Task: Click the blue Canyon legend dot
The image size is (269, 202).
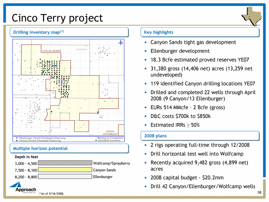Action: pos(16,141)
